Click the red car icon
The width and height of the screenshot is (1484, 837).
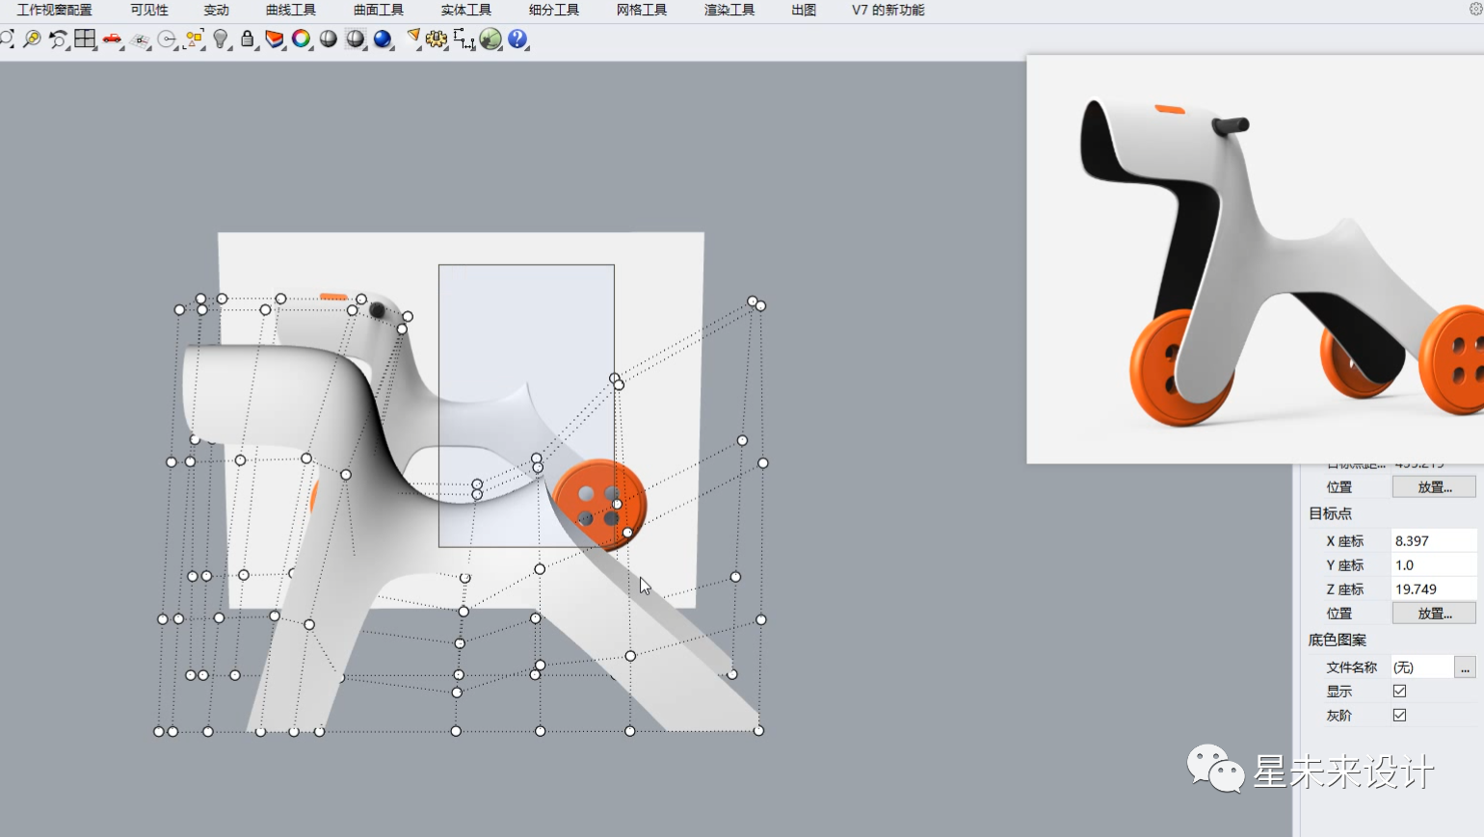pyautogui.click(x=113, y=39)
